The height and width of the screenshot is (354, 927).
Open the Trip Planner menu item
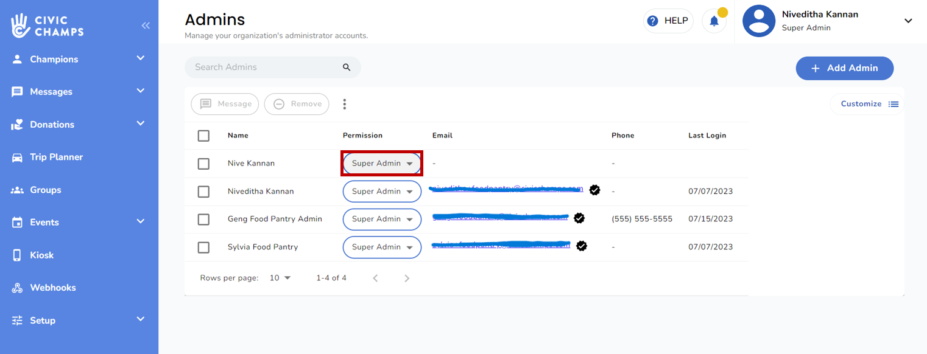coord(56,157)
